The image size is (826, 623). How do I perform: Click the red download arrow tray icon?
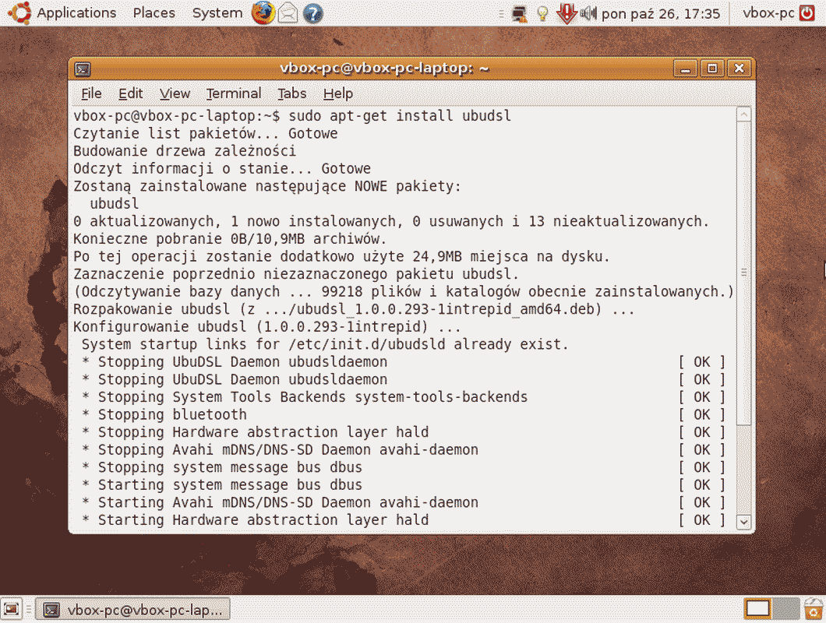[567, 13]
